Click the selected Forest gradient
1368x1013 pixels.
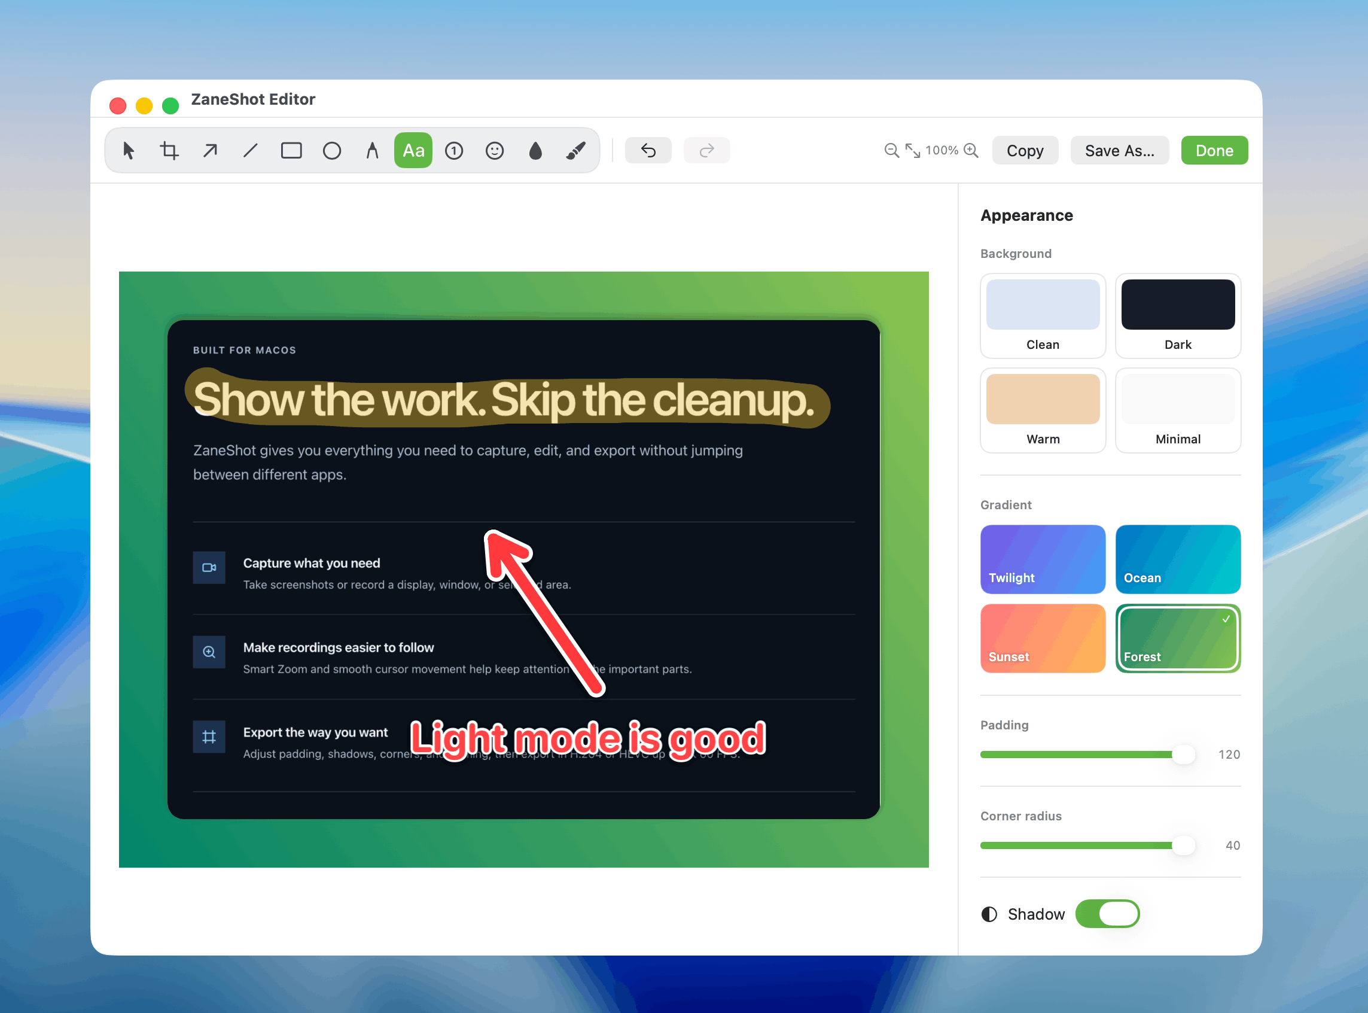(1177, 638)
